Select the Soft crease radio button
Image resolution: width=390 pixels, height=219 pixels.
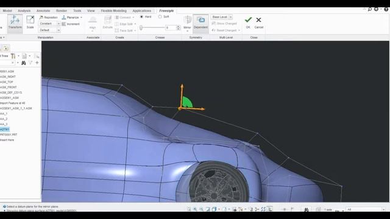tap(160, 16)
